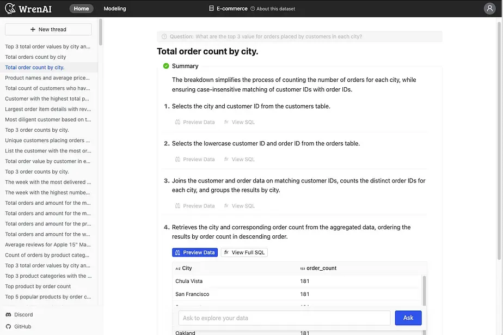Click the blue Ask button
The image size is (503, 335).
[408, 318]
